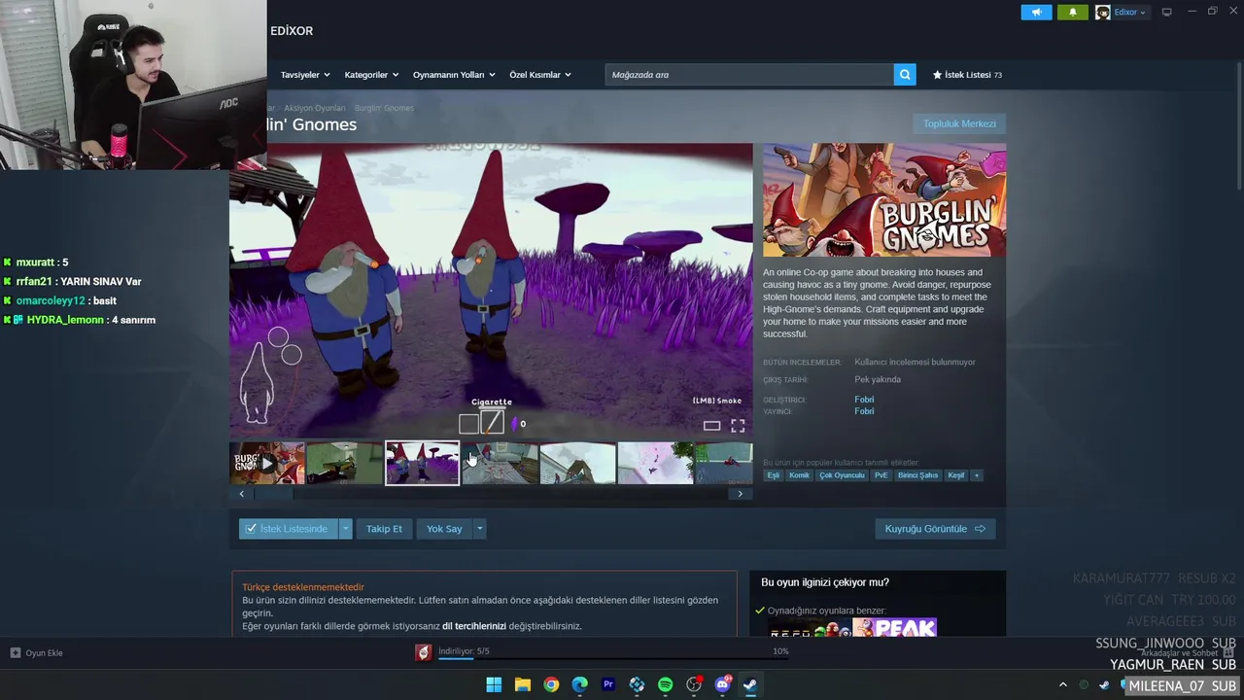This screenshot has width=1244, height=700.
Task: Open the PEAK similar game image
Action: [x=894, y=627]
